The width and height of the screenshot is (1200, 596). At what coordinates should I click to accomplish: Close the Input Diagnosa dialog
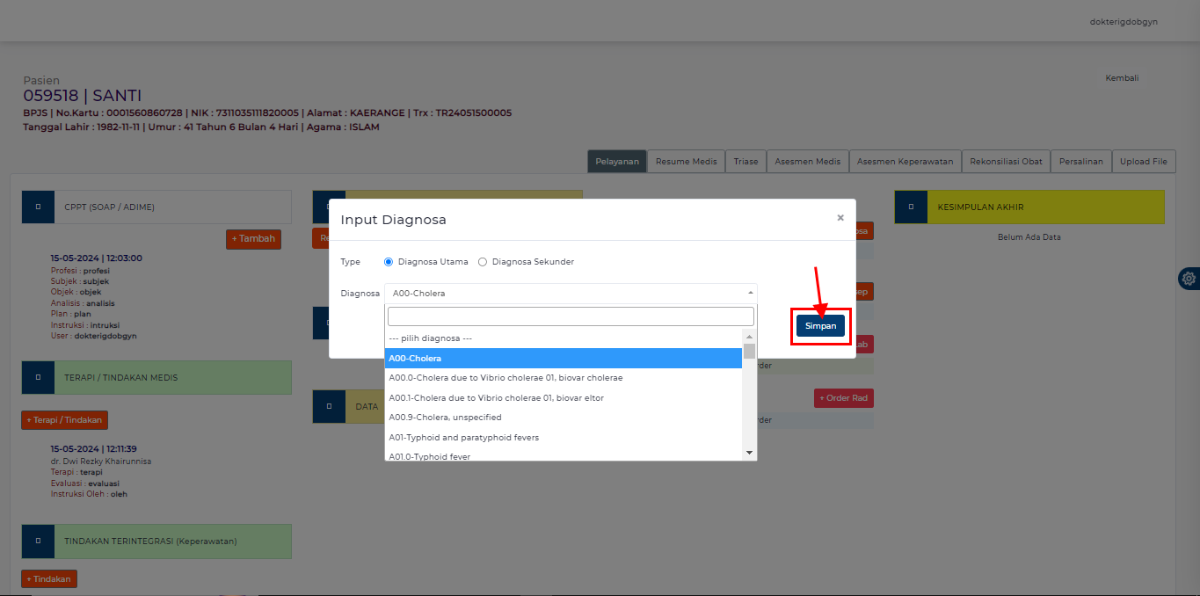(840, 218)
